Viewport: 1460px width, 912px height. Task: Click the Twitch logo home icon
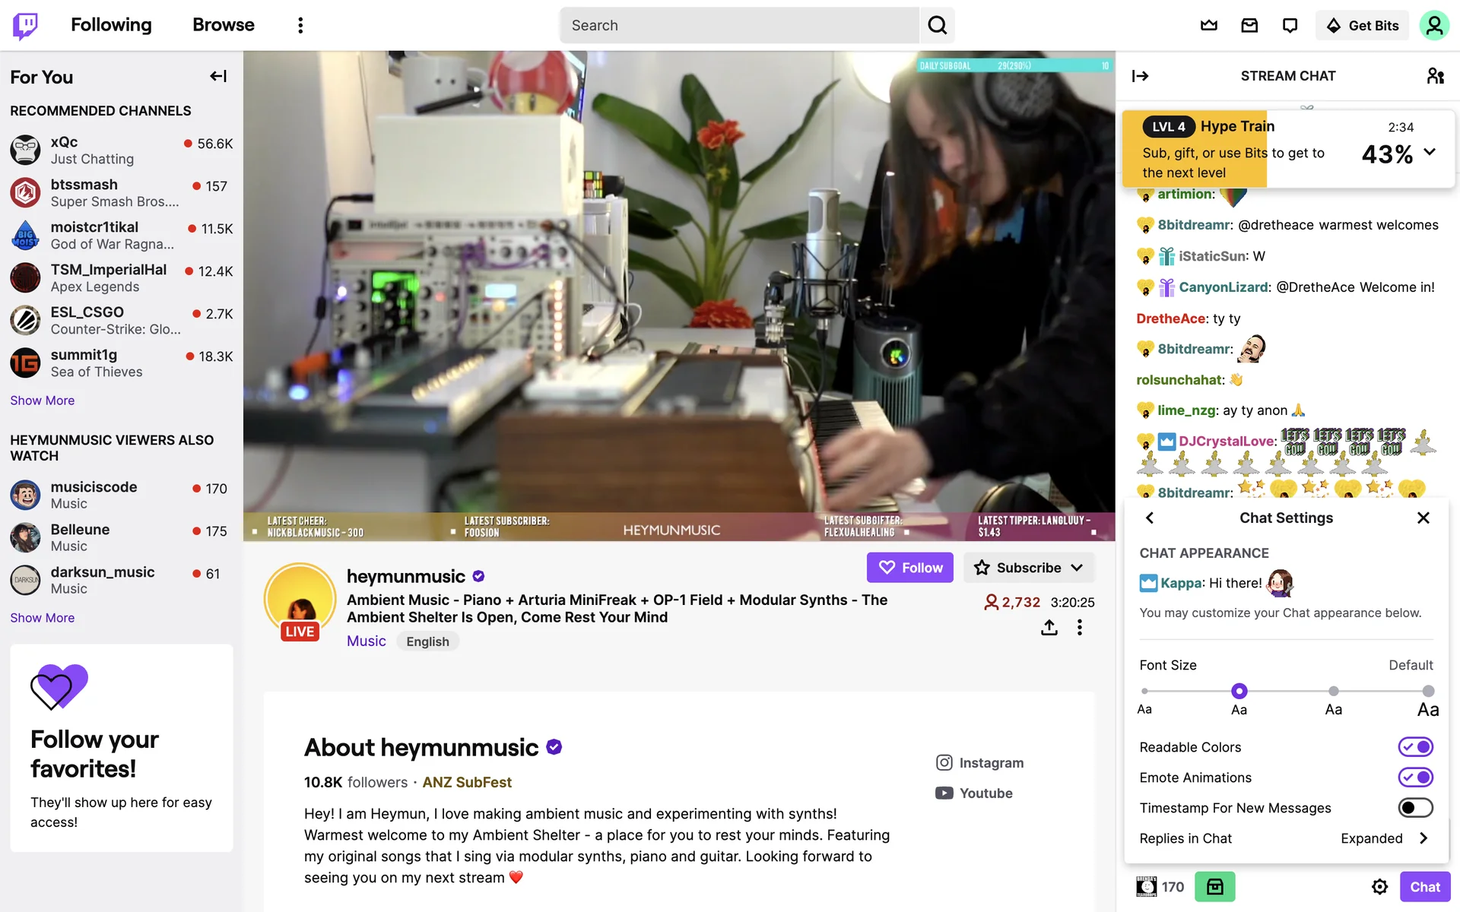coord(25,25)
